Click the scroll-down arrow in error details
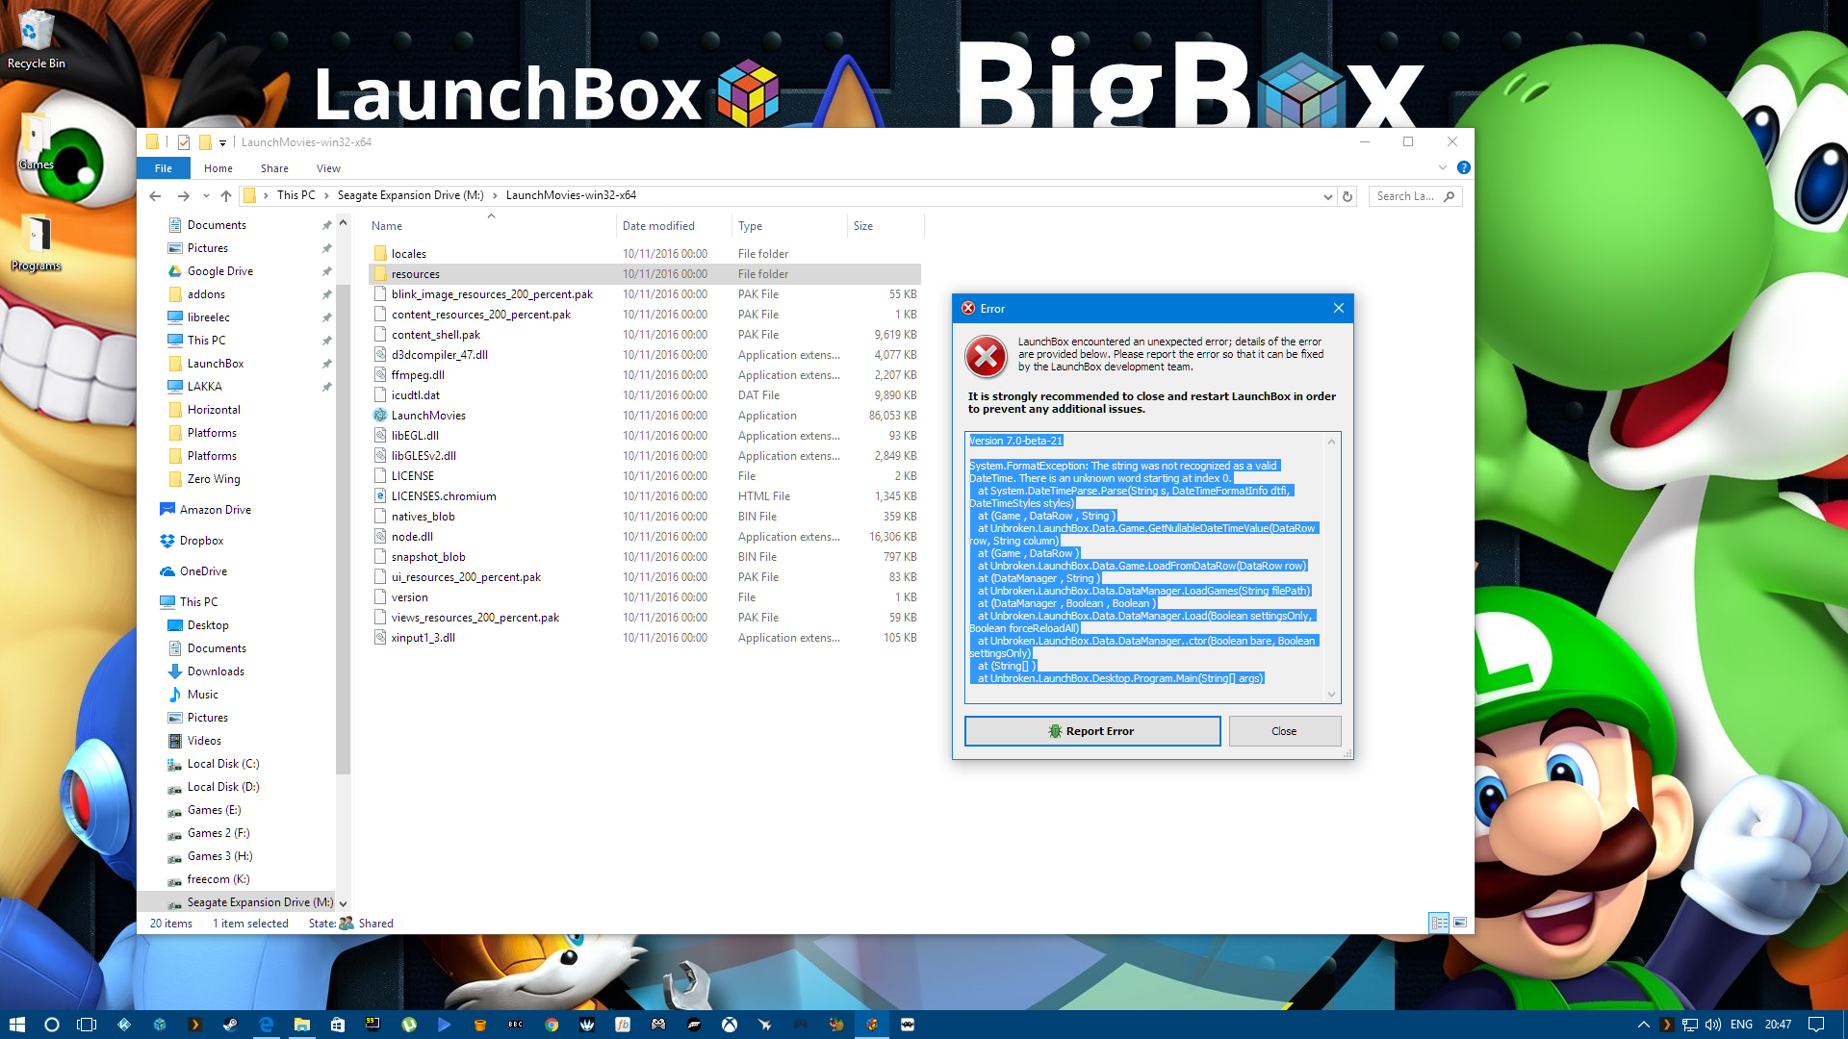 [x=1332, y=695]
